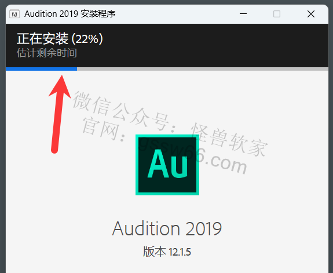Click the Audition 2019 product name text
This screenshot has height=273, width=333.
click(167, 229)
